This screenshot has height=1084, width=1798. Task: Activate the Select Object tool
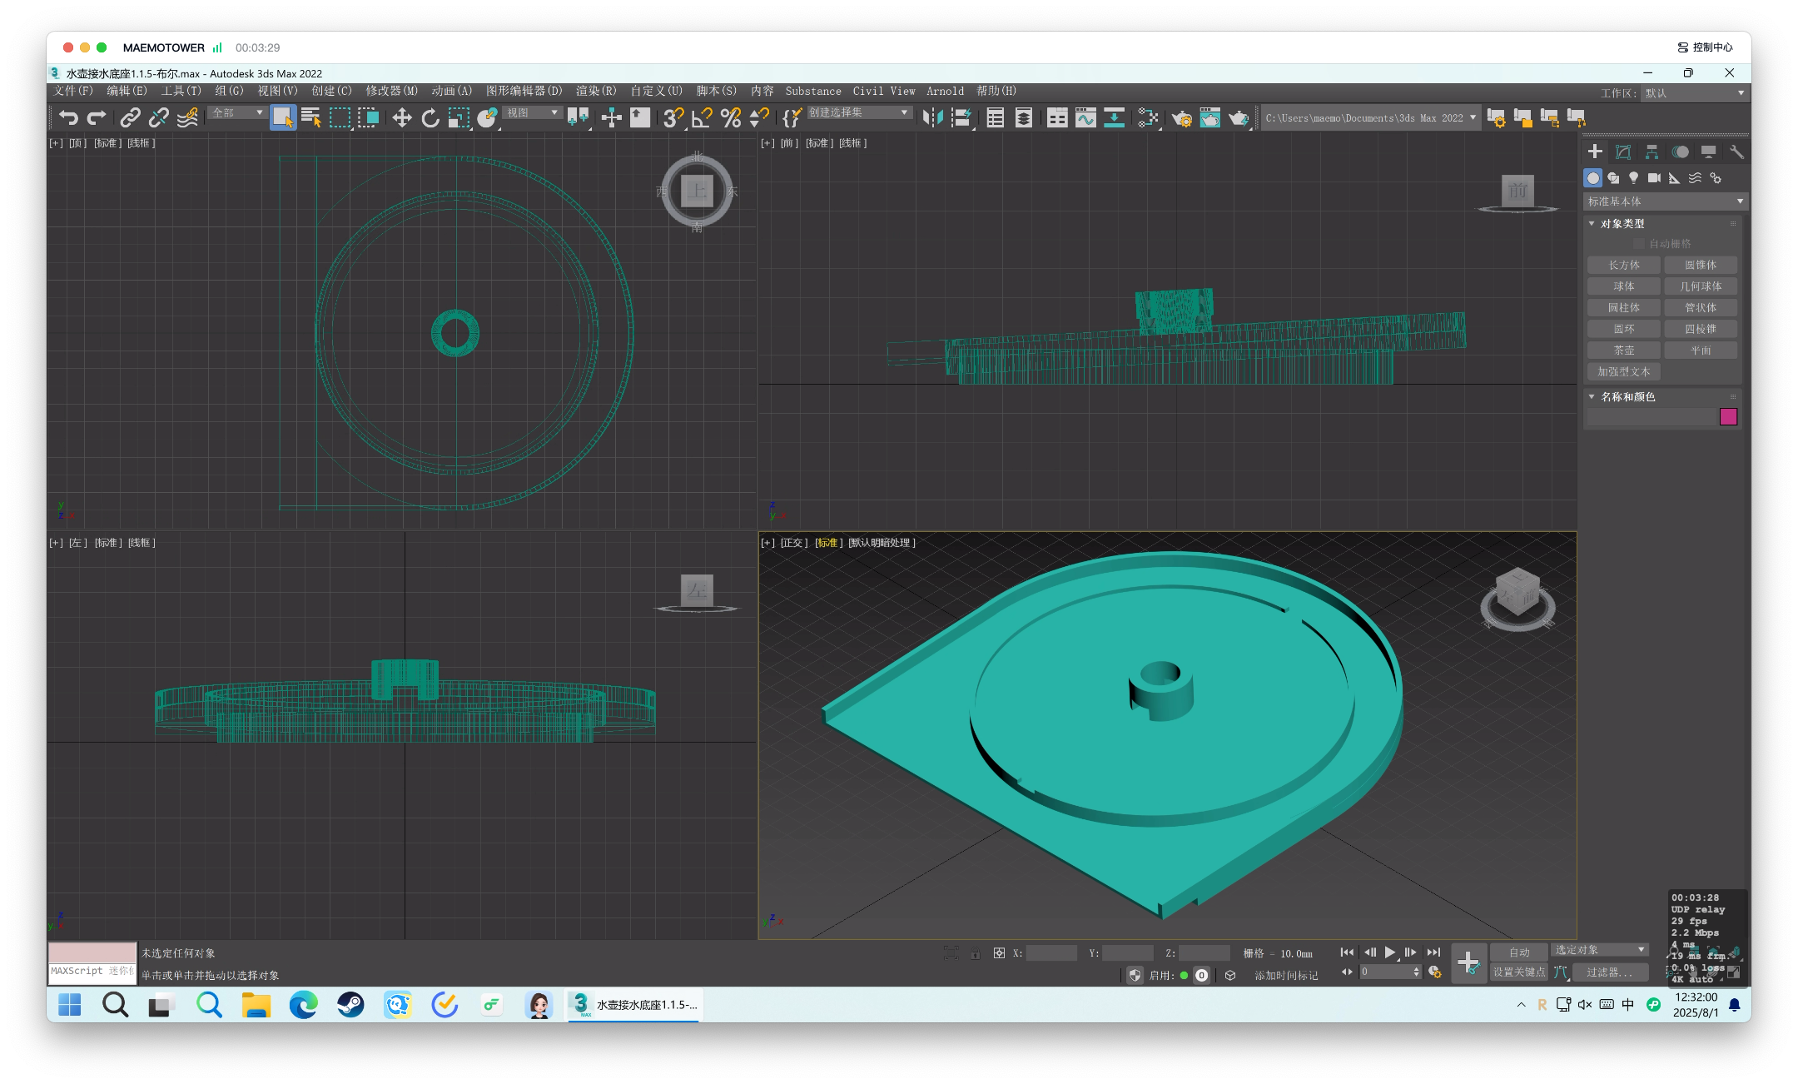pos(283,117)
